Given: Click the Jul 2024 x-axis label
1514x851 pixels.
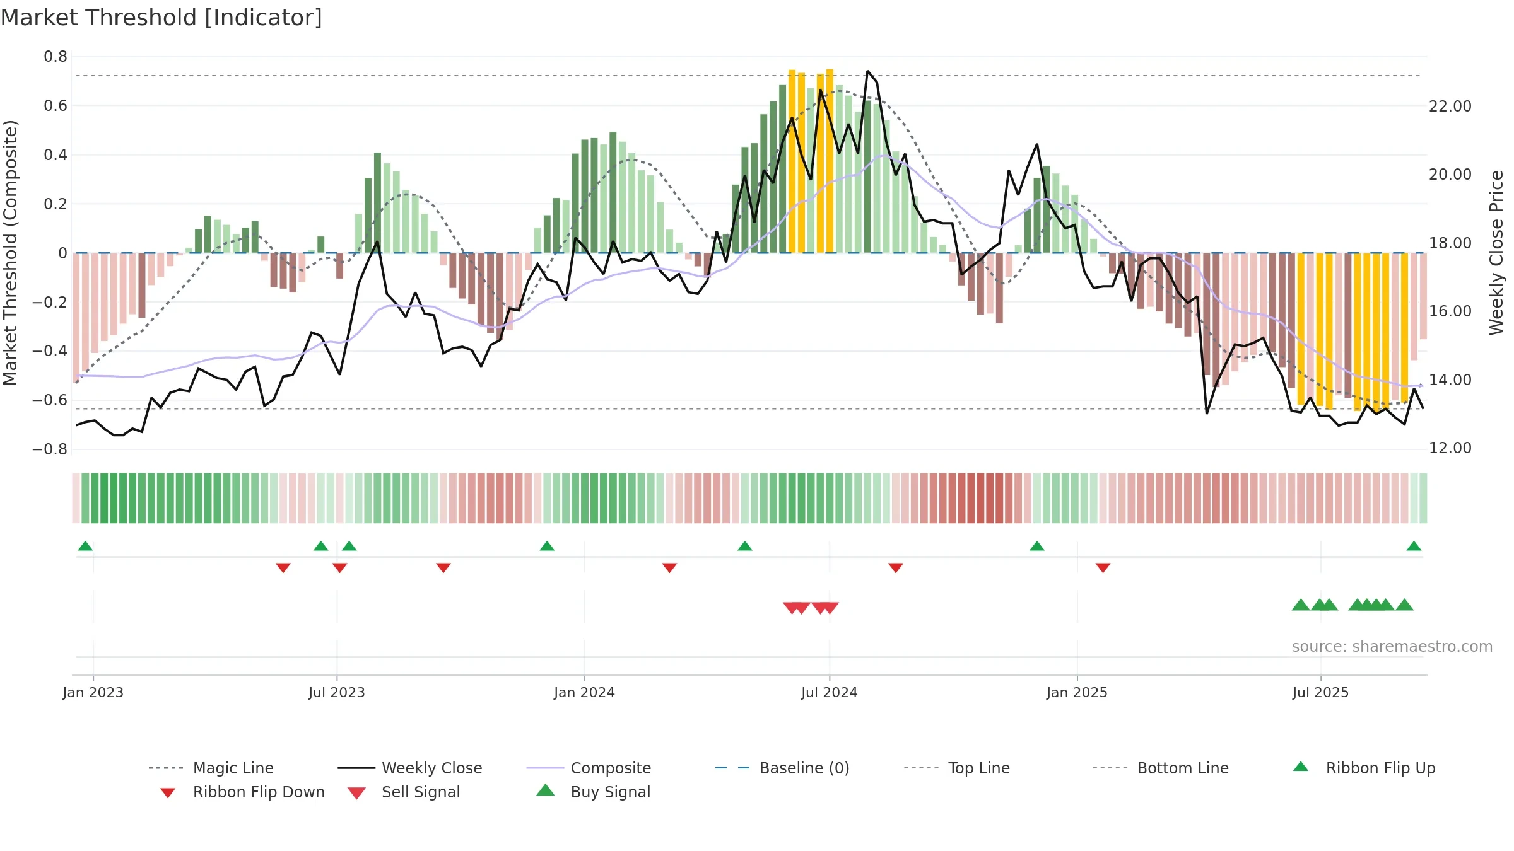Looking at the screenshot, I should click(830, 692).
